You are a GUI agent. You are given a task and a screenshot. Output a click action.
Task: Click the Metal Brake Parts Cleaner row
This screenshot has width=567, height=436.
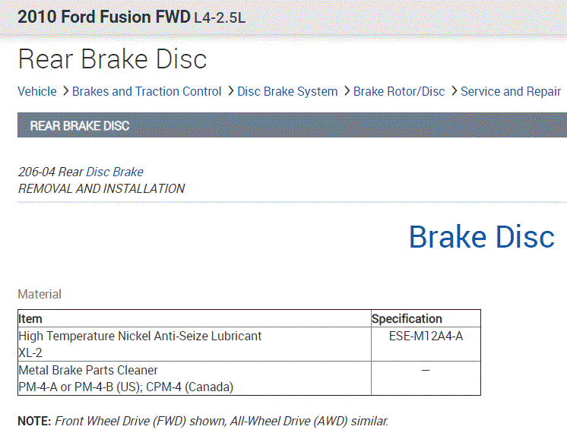pos(88,370)
